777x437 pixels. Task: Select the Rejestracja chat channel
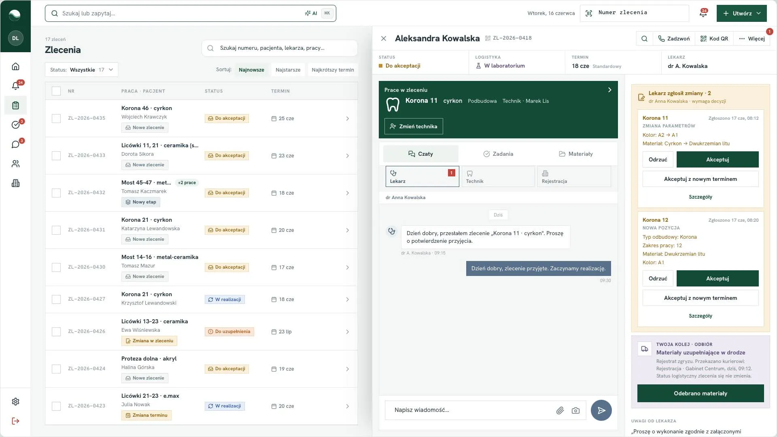574,176
